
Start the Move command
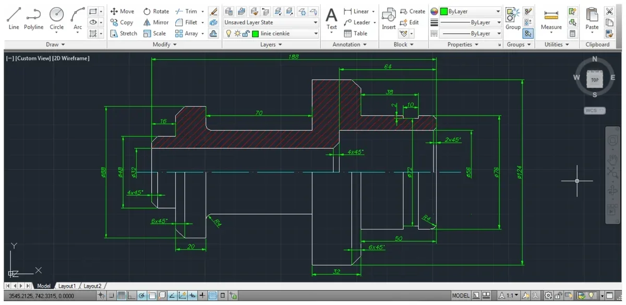click(122, 11)
